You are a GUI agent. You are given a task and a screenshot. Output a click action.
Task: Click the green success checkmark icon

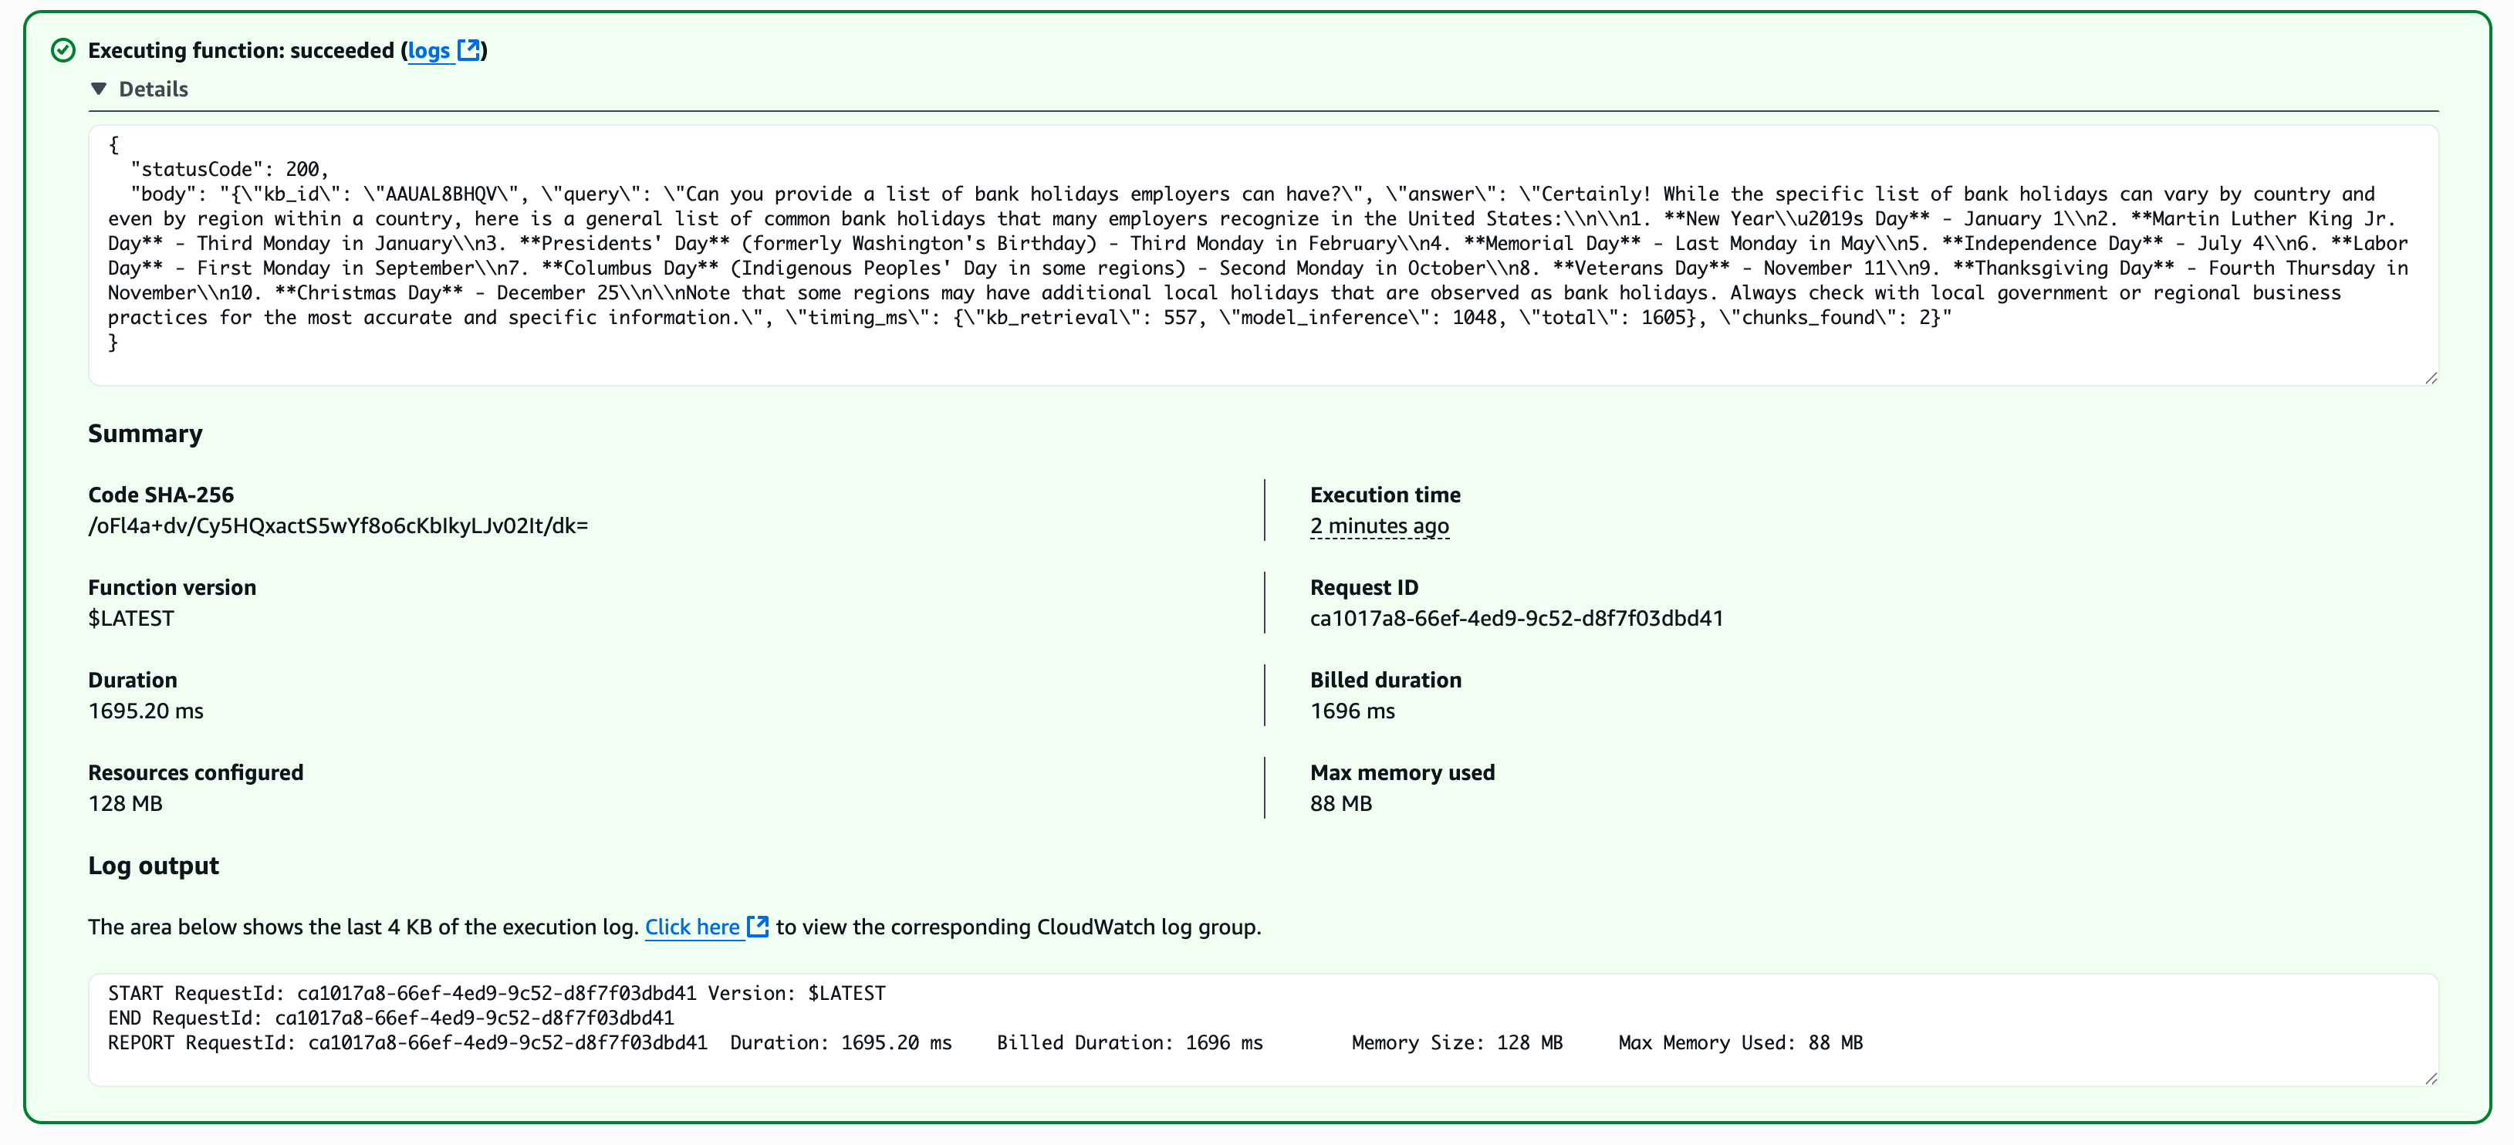(x=63, y=51)
